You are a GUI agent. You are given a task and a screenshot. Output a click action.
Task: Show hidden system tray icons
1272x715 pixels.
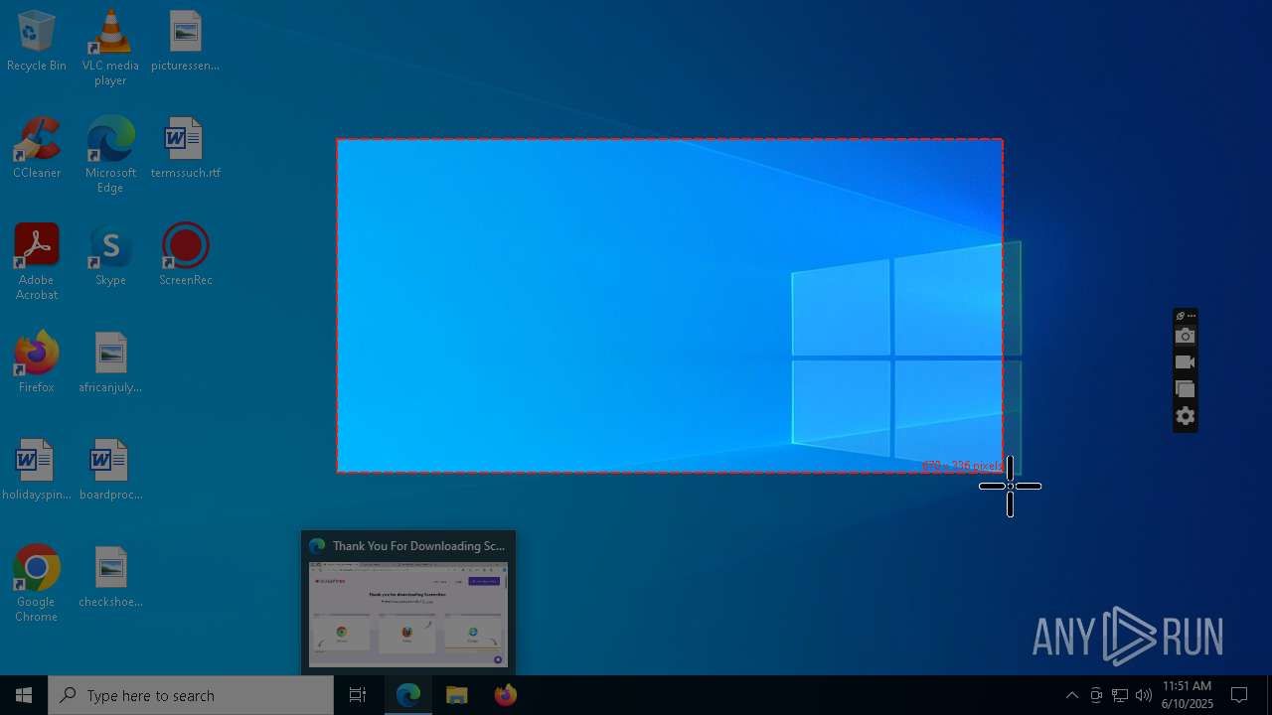tap(1071, 695)
